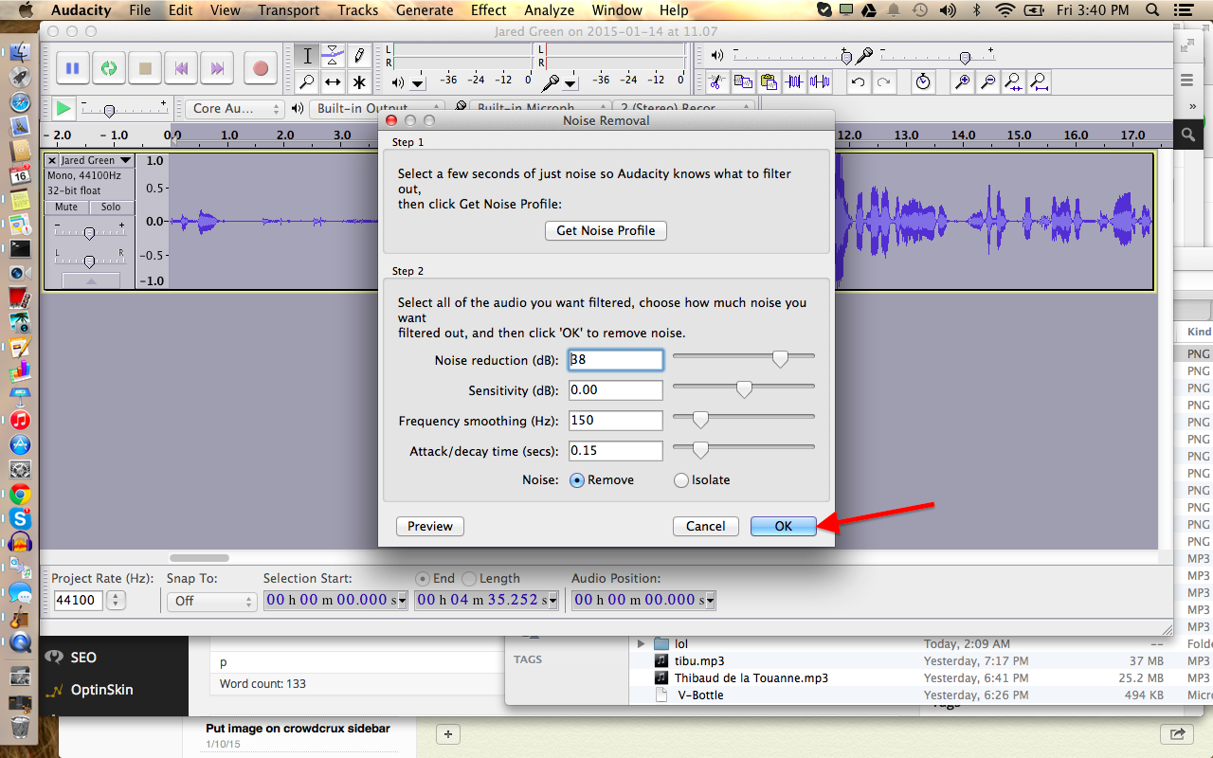This screenshot has height=758, width=1213.
Task: Open the Core Audio host dropdown
Action: pos(235,109)
